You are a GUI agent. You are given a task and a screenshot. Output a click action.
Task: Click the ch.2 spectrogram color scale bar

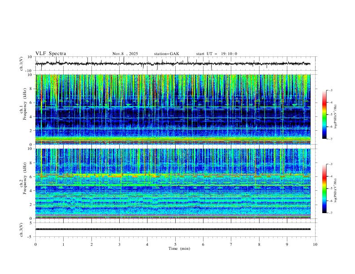click(324, 188)
